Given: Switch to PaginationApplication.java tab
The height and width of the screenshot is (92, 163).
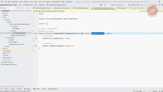Looking at the screenshot, I should coord(43,8).
